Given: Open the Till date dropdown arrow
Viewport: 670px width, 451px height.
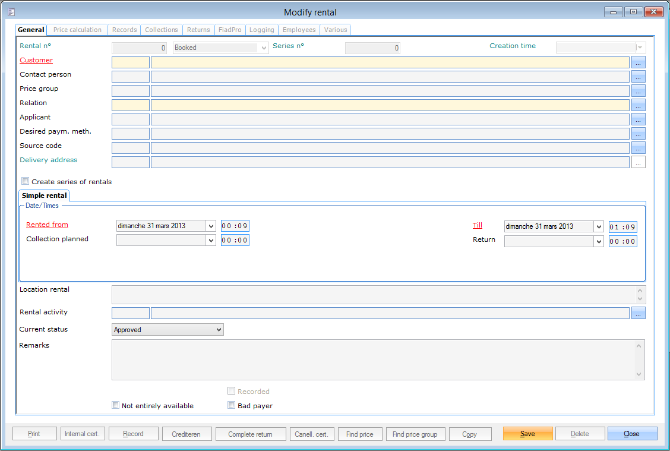Looking at the screenshot, I should 598,226.
